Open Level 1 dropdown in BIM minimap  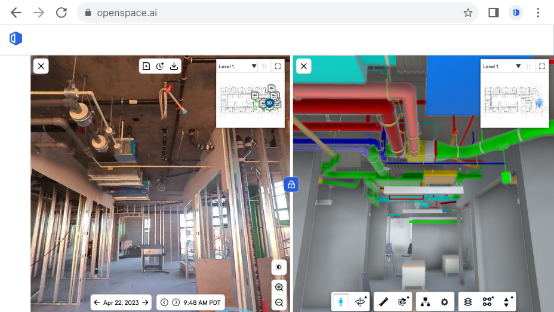click(518, 66)
